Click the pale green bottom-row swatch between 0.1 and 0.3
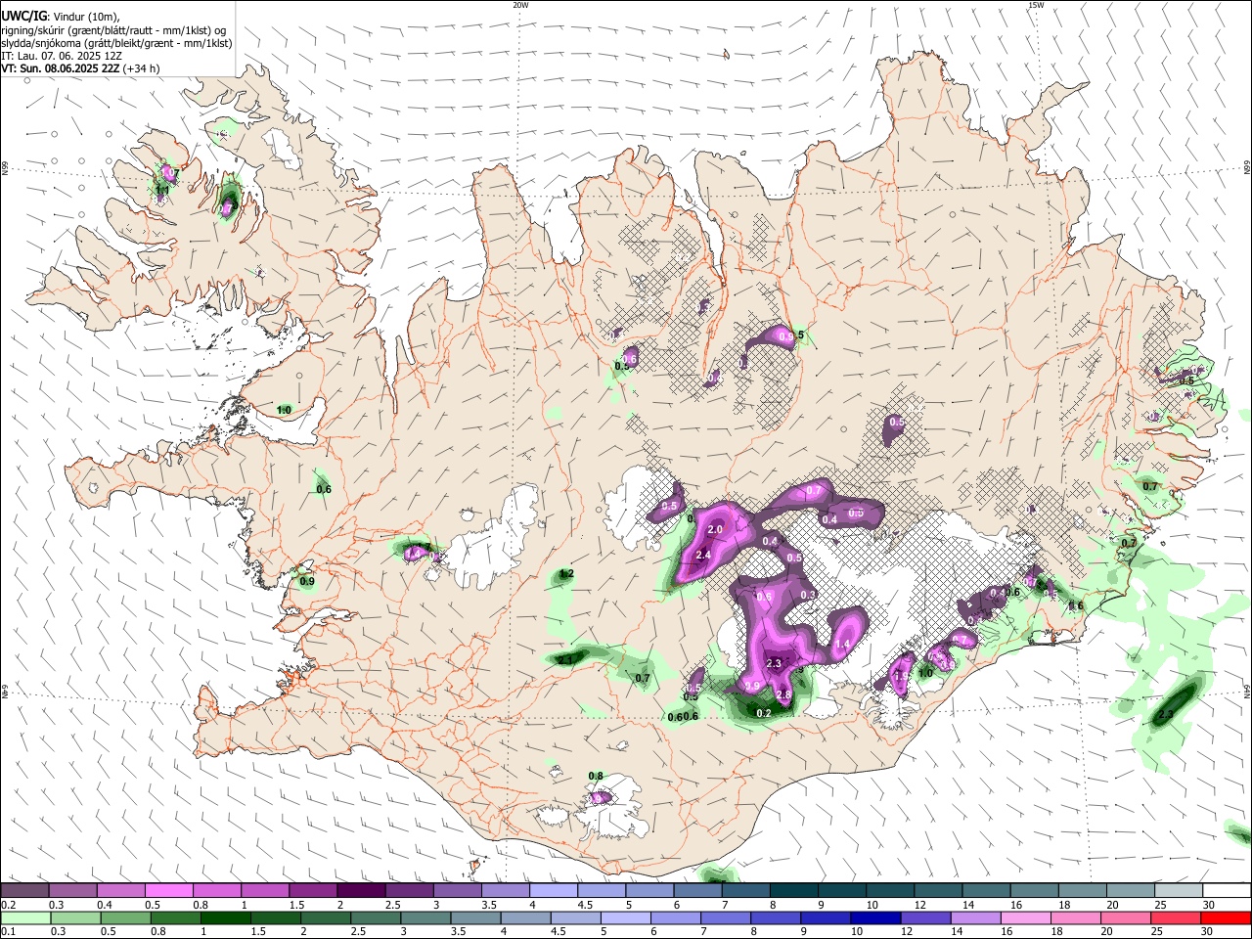This screenshot has width=1252, height=939. click(24, 918)
